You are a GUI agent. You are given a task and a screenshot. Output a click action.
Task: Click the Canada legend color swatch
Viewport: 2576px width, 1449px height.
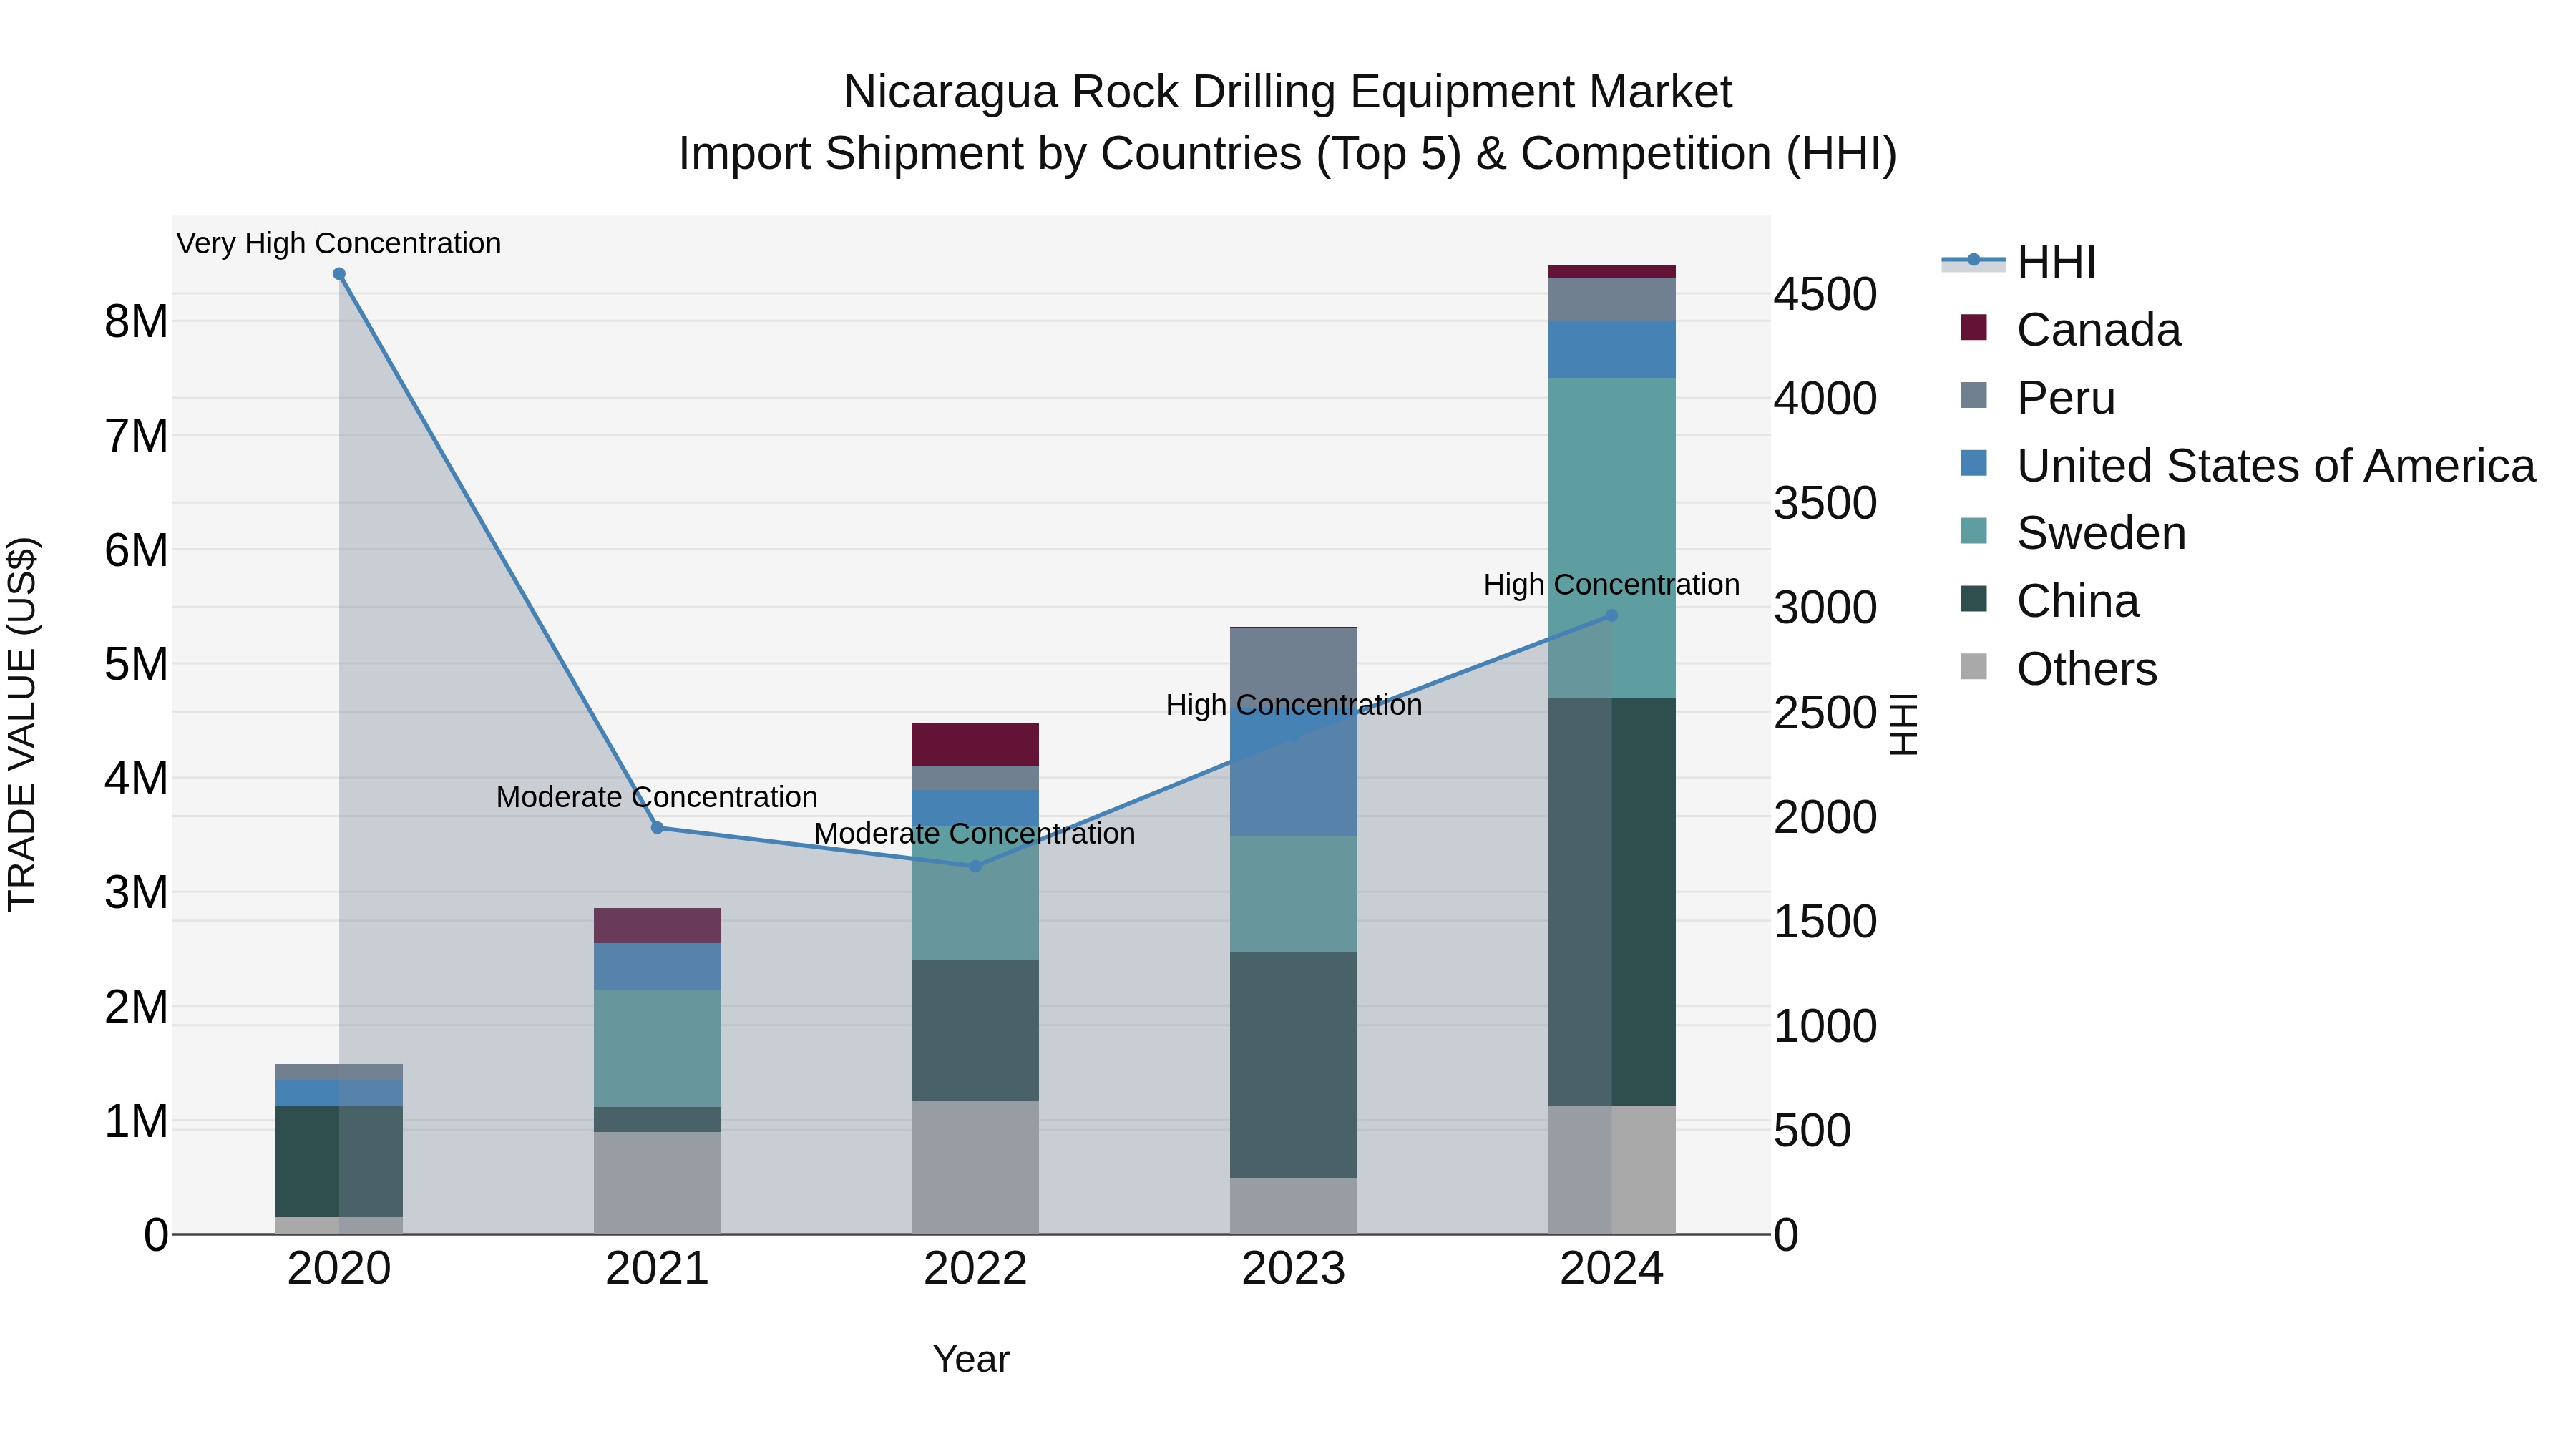(1974, 327)
